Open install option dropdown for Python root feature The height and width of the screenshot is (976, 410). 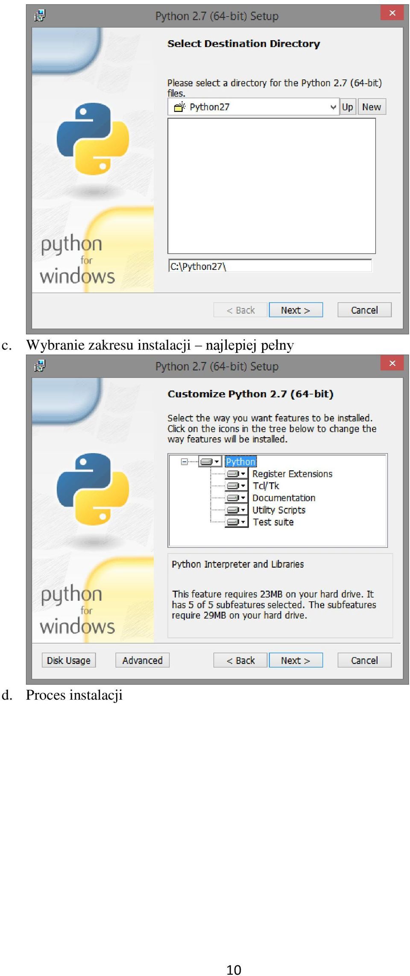(x=210, y=462)
